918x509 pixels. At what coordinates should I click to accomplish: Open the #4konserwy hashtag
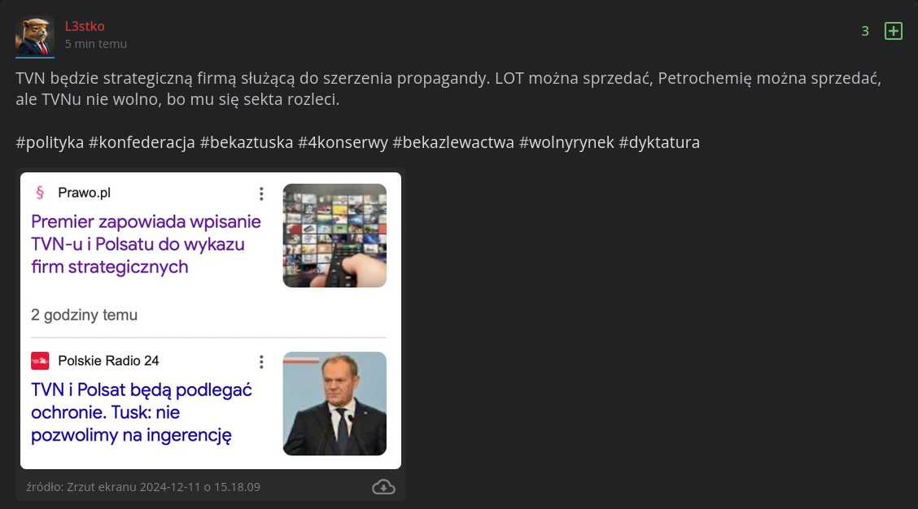(343, 142)
